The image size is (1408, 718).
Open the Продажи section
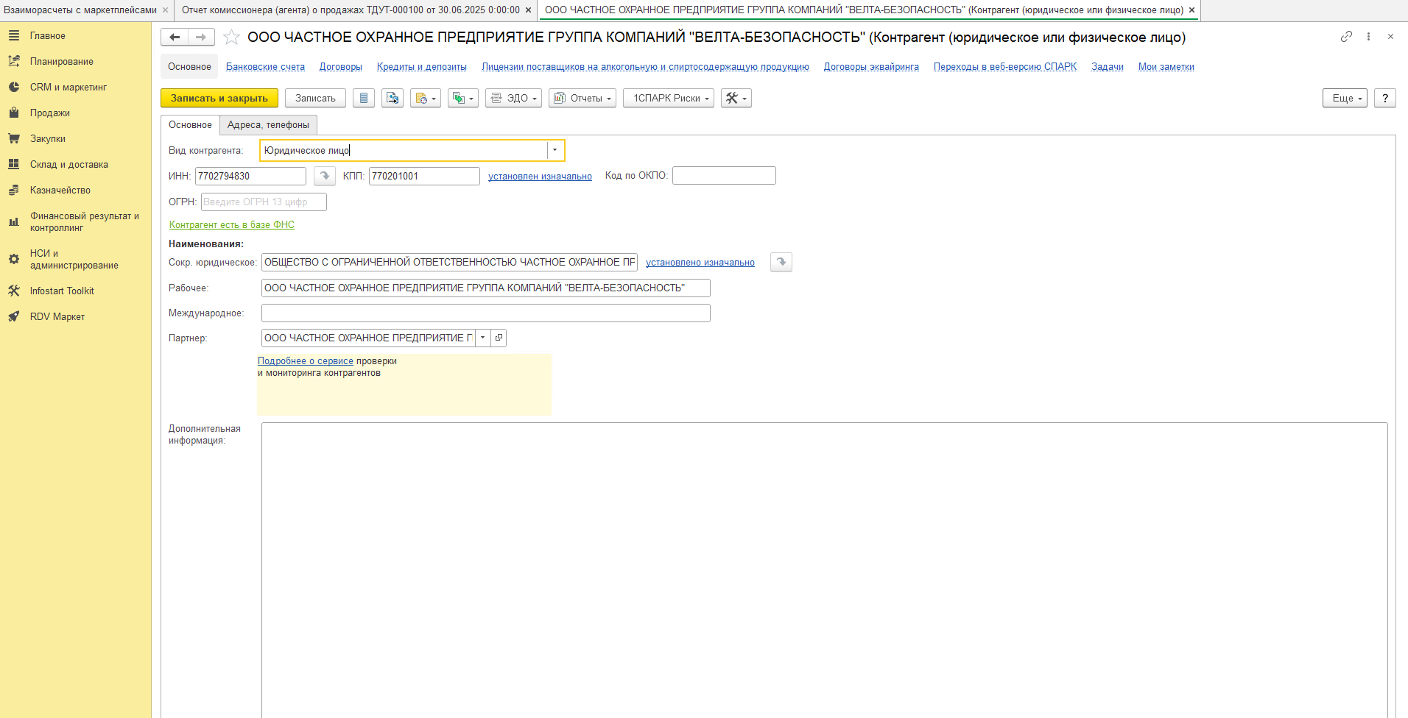click(49, 113)
